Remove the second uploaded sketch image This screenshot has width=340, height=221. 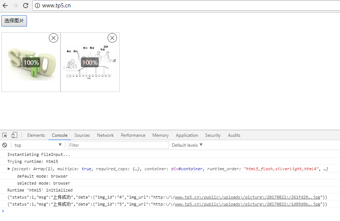tap(112, 38)
